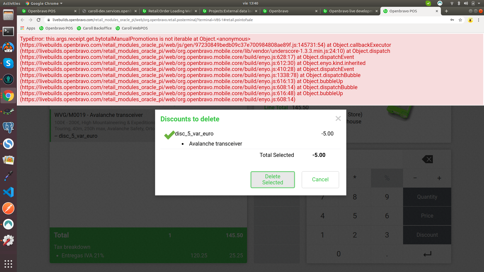Screen dimensions: 484x272
Task: Open Postman from dock
Action: tap(8, 208)
